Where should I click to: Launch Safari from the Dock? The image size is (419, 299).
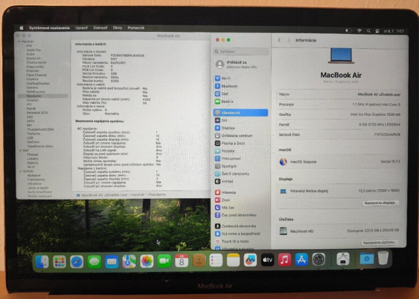point(77,261)
